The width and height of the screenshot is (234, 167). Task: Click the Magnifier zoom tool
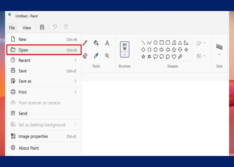(107, 56)
